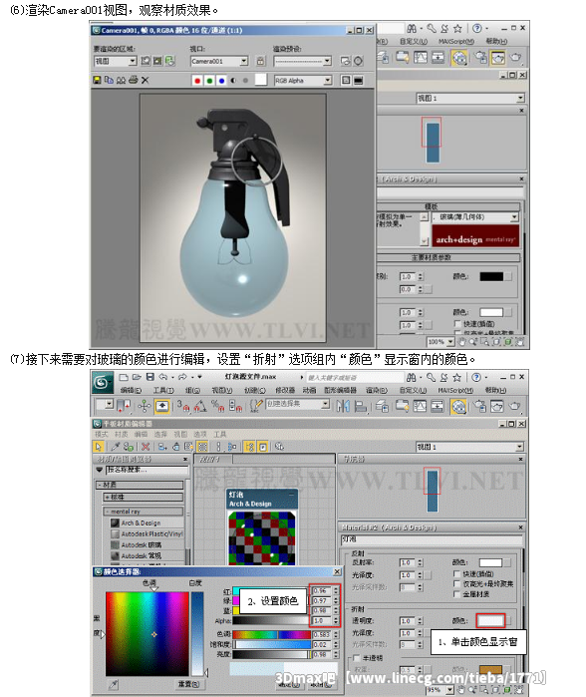The width and height of the screenshot is (586, 697).
Task: Click the print image icon in render window
Action: 133,80
